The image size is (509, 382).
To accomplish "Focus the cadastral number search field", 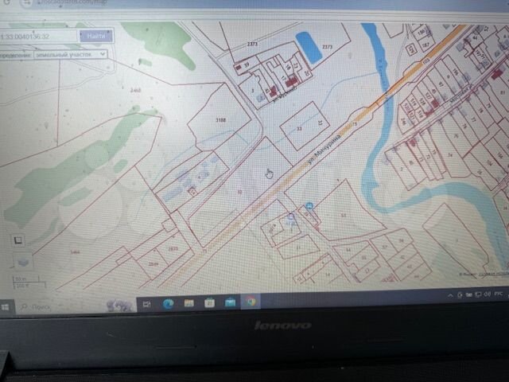I will (38, 37).
